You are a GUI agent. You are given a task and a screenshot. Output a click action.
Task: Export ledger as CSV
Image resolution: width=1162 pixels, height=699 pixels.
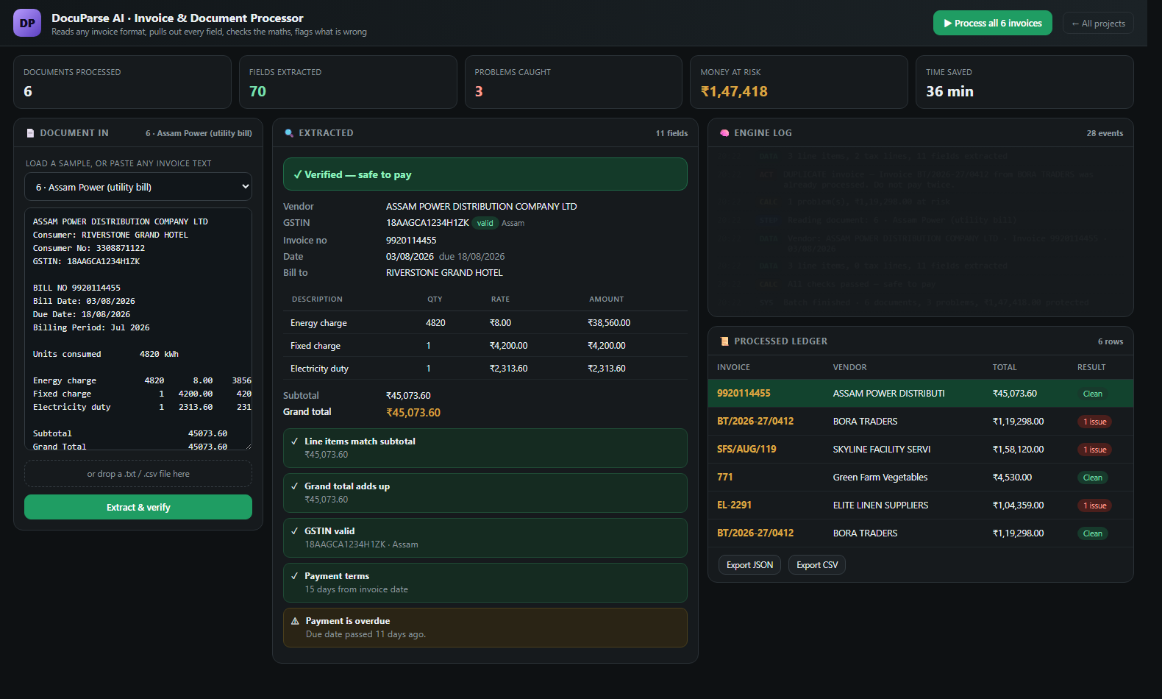tap(817, 565)
